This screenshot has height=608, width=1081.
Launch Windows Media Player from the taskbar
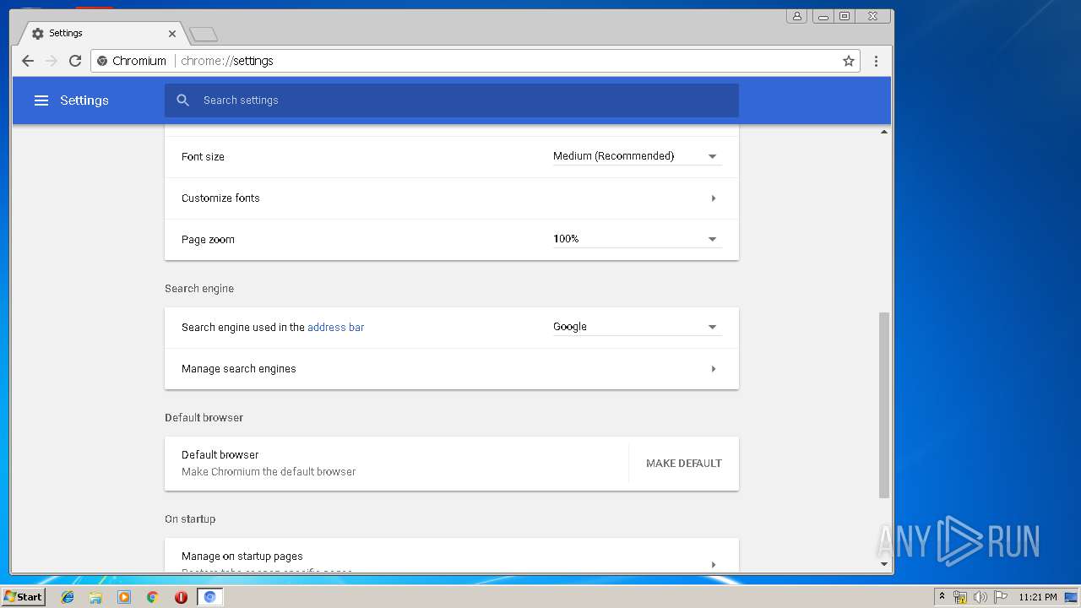tap(124, 597)
